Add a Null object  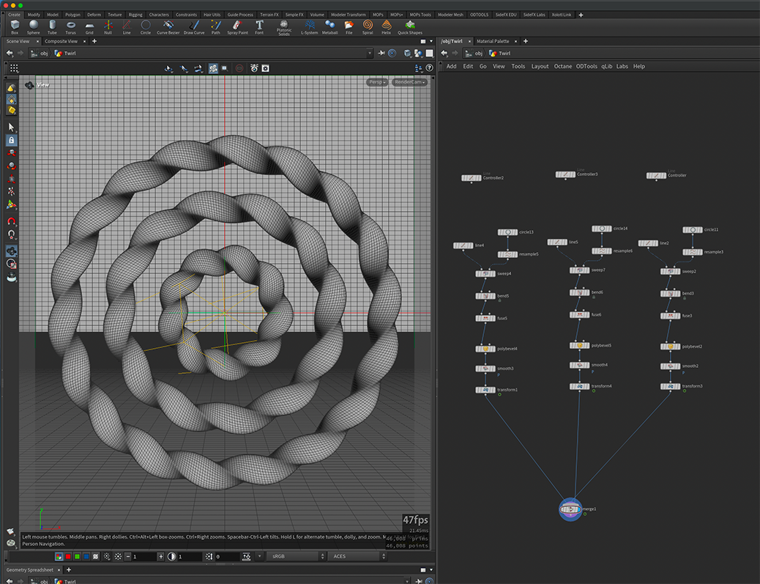[108, 26]
